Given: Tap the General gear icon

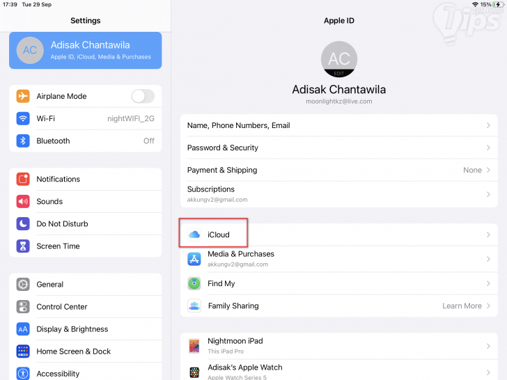Looking at the screenshot, I should click(23, 285).
